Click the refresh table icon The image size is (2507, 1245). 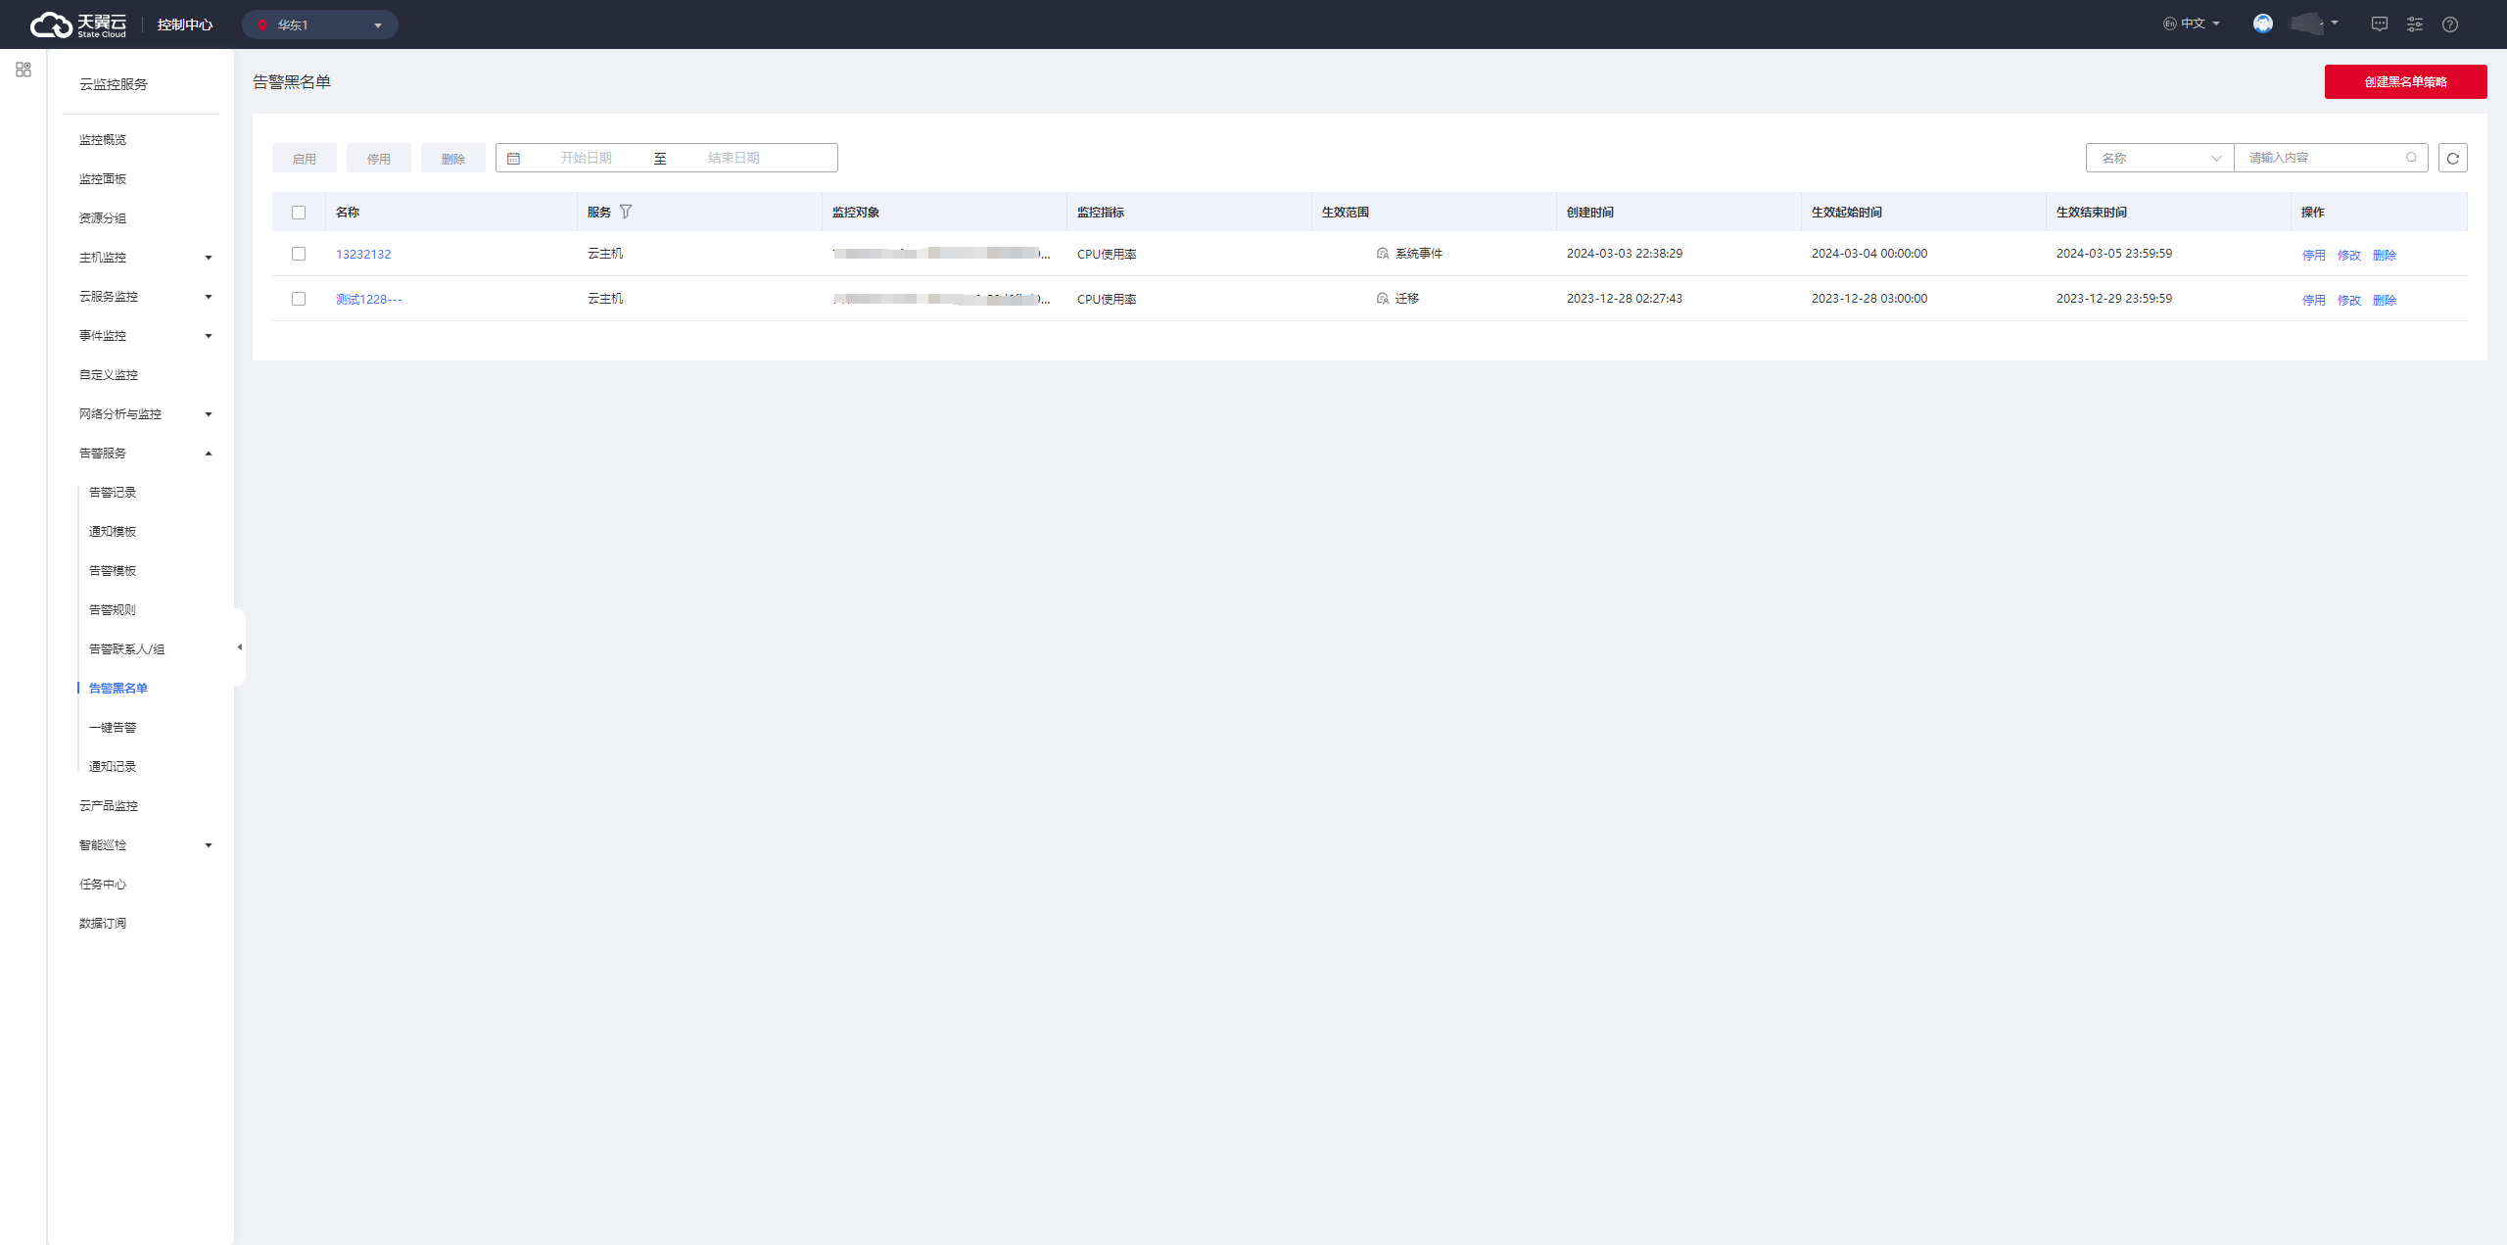coord(2452,158)
